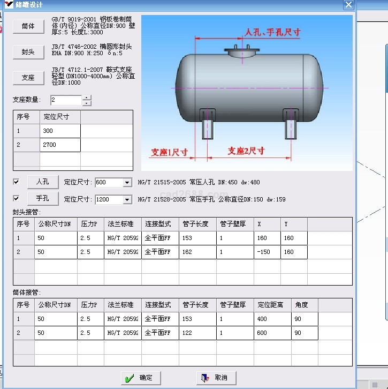Click the 支座数量 input field
This screenshot has height=389, width=388.
point(66,100)
